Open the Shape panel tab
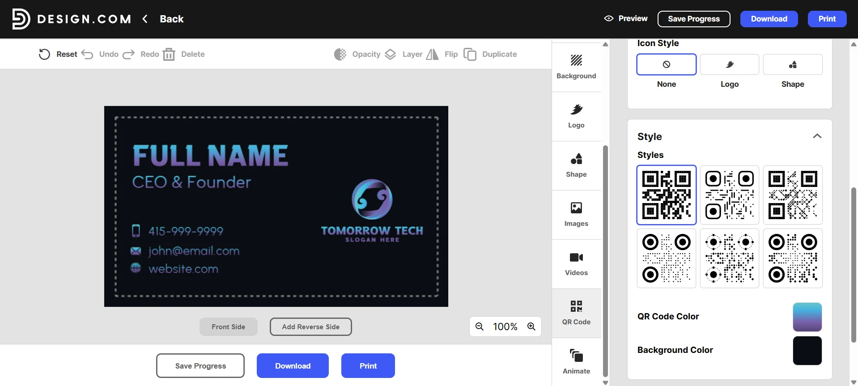This screenshot has width=858, height=386. pyautogui.click(x=576, y=165)
